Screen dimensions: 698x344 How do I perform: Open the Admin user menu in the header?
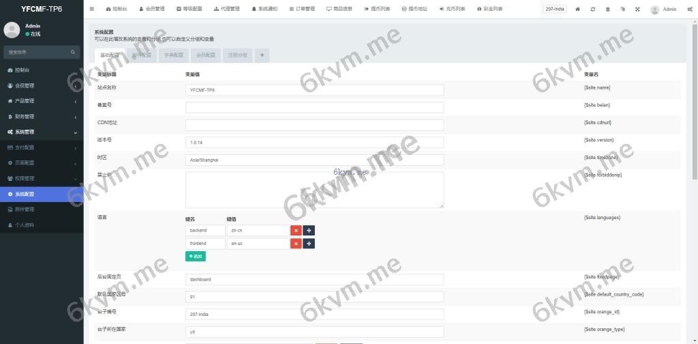click(663, 10)
